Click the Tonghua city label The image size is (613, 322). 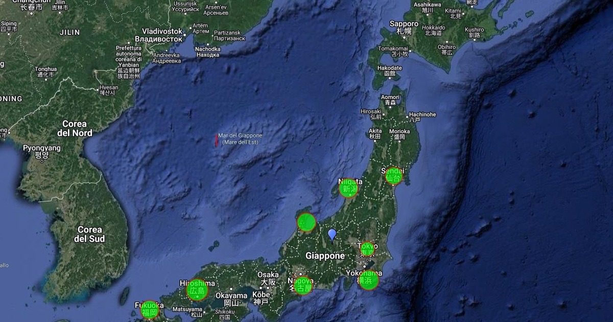pos(46,72)
